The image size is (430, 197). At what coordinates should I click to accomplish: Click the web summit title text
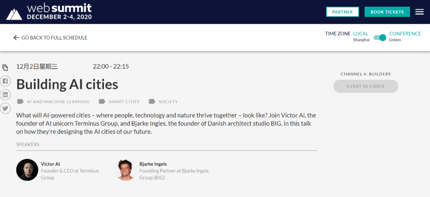[x=59, y=8]
